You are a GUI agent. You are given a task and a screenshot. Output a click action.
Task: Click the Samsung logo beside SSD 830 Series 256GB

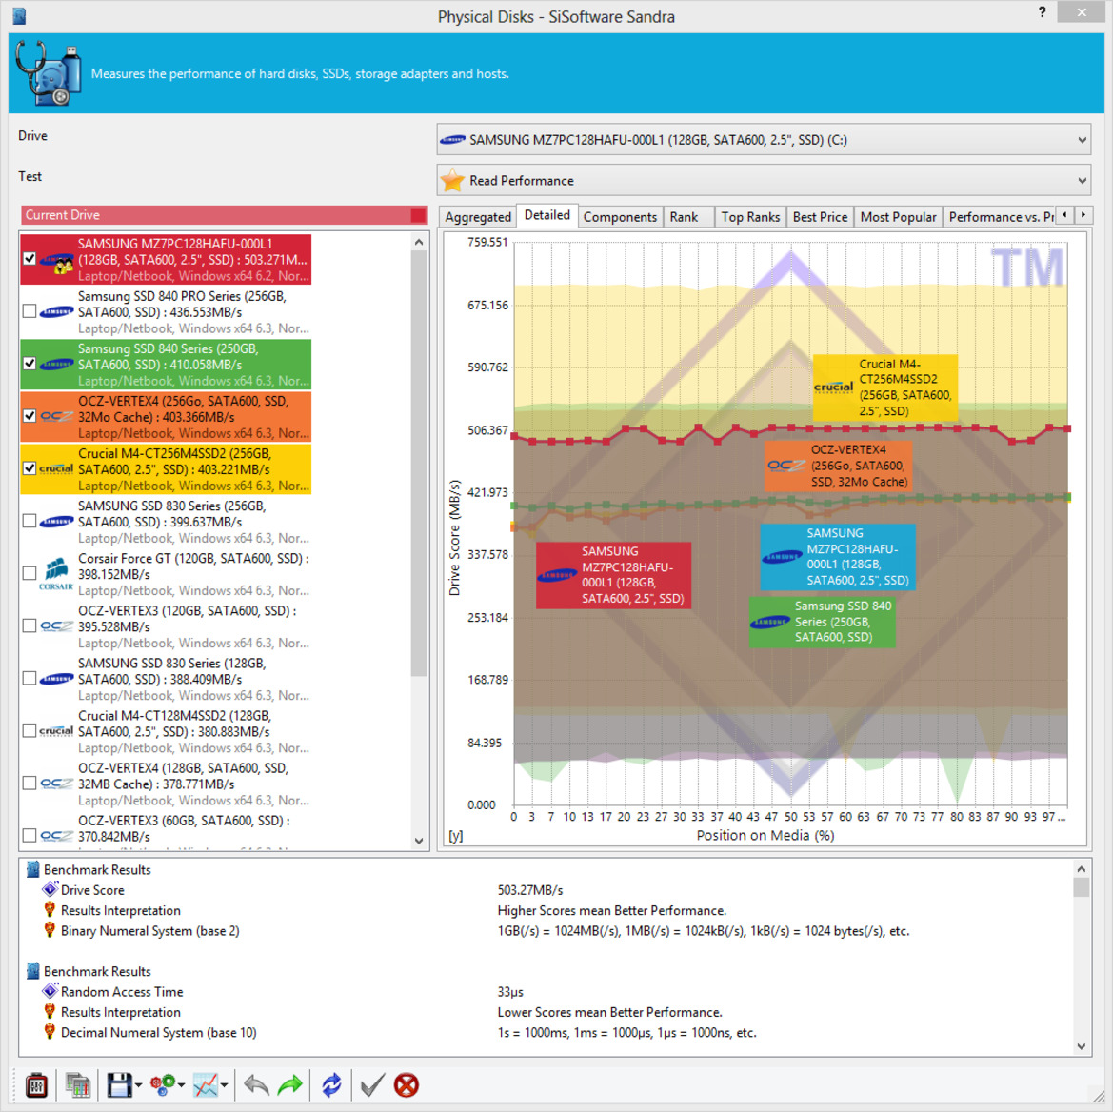pyautogui.click(x=56, y=522)
